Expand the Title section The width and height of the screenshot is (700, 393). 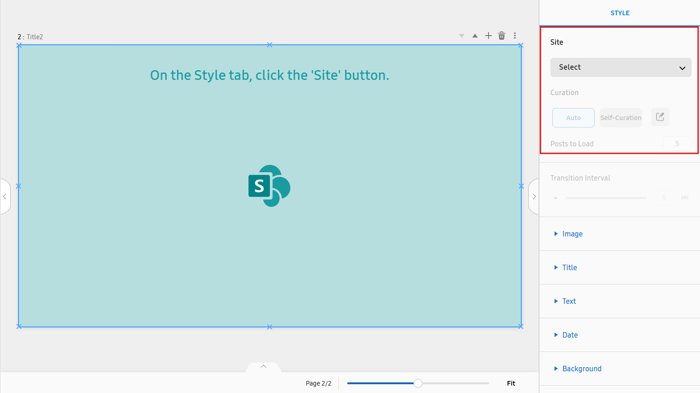pos(569,267)
